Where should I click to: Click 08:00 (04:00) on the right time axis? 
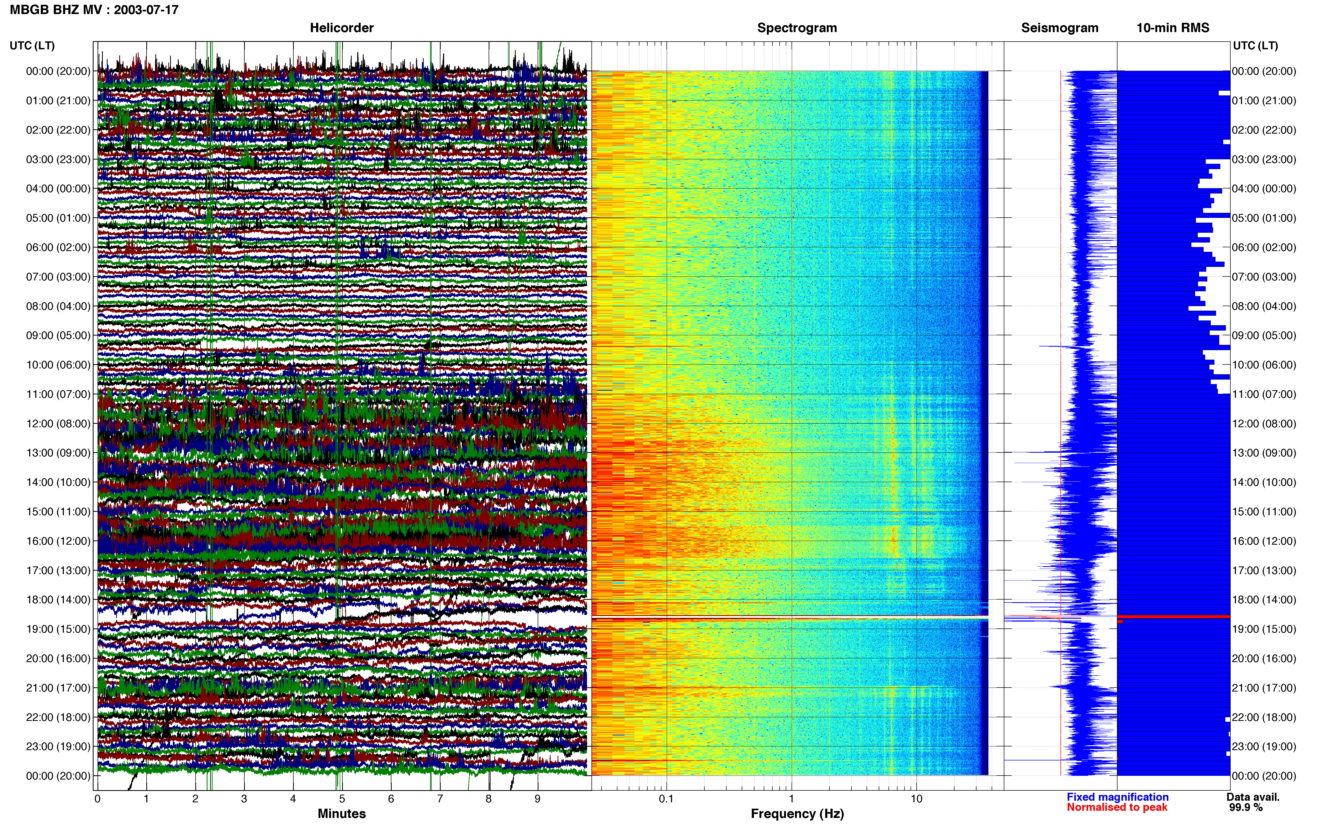tap(1264, 306)
